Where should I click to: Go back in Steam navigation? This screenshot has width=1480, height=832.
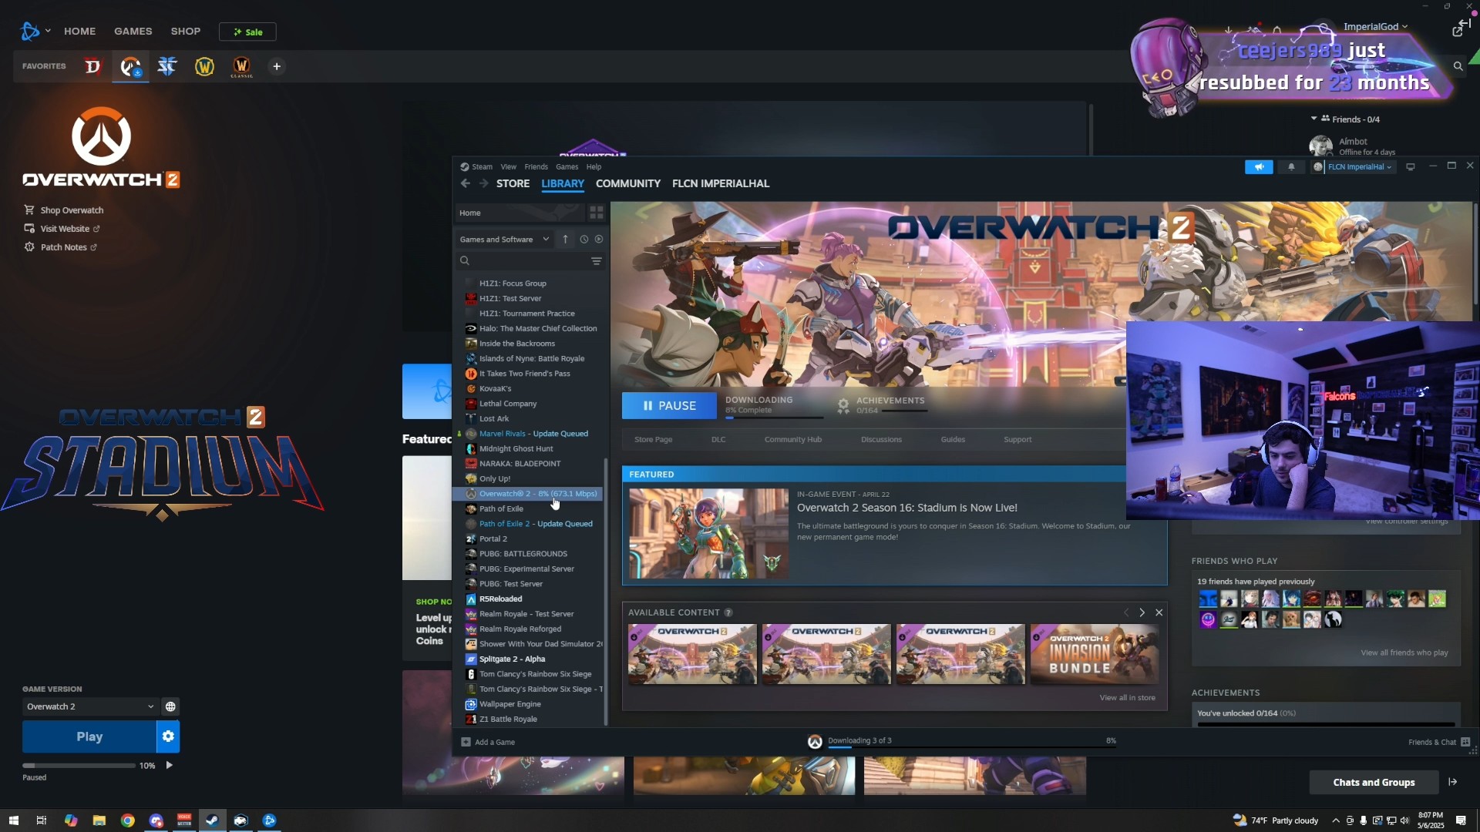[465, 183]
